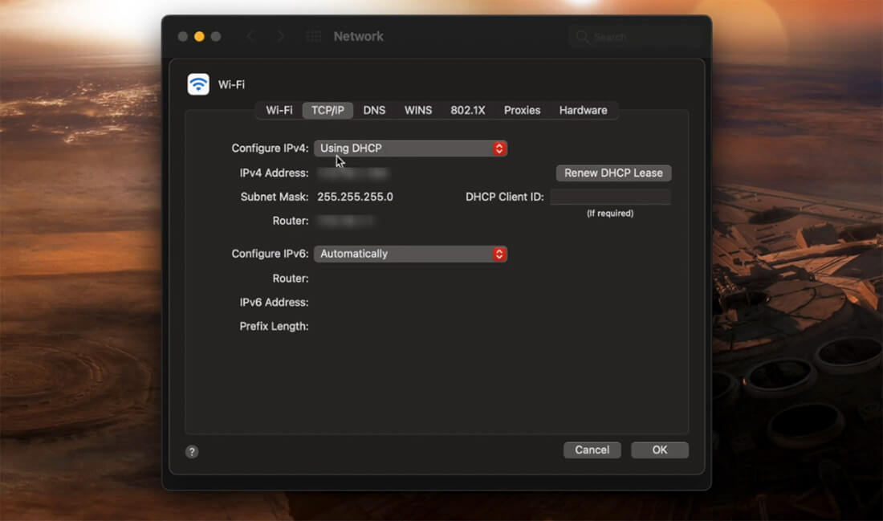Open the Hardware tab
This screenshot has height=521, width=883.
584,110
